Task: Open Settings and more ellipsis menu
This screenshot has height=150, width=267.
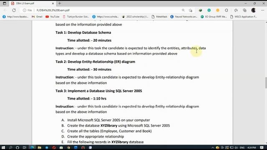Action: pos(263,10)
